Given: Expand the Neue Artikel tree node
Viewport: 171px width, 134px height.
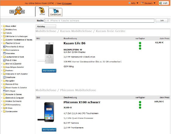Looking at the screenshot, I should point(2,26).
